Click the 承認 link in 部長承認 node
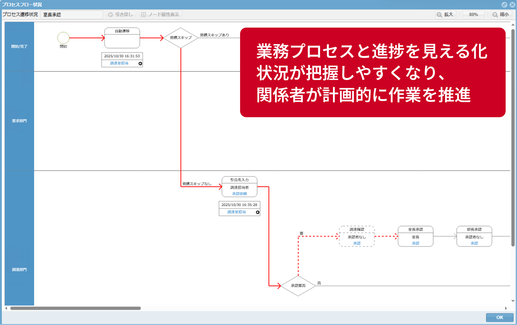This screenshot has height=325, width=517. pyautogui.click(x=474, y=243)
